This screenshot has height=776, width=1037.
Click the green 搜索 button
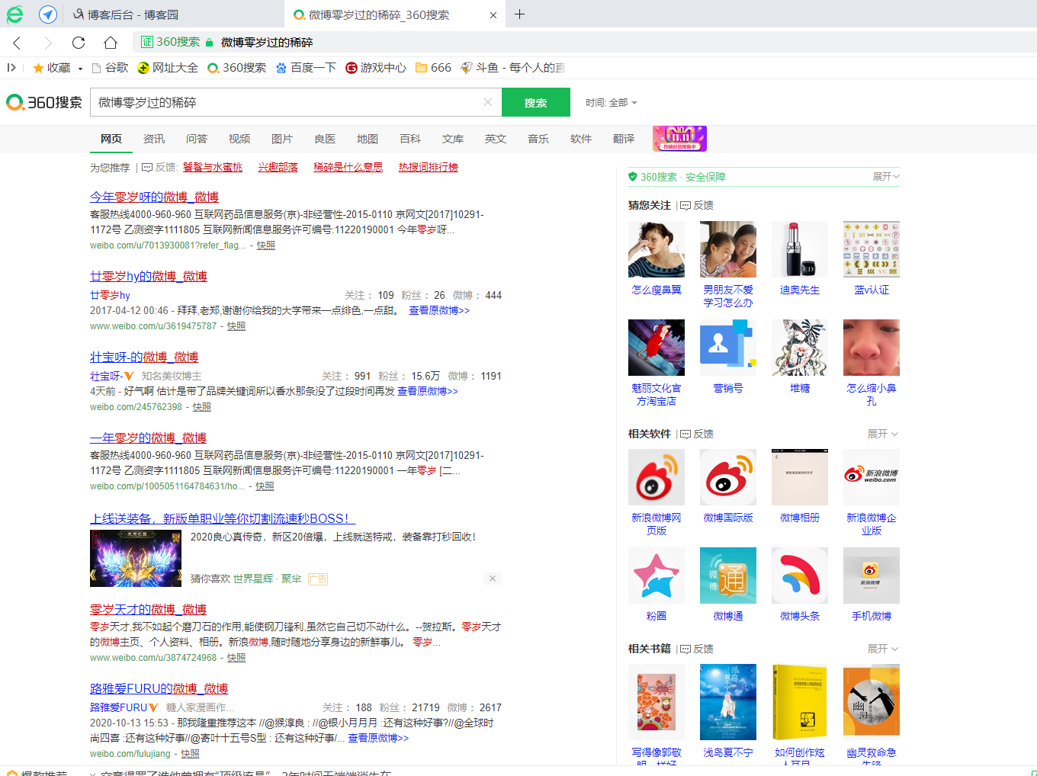tap(536, 102)
